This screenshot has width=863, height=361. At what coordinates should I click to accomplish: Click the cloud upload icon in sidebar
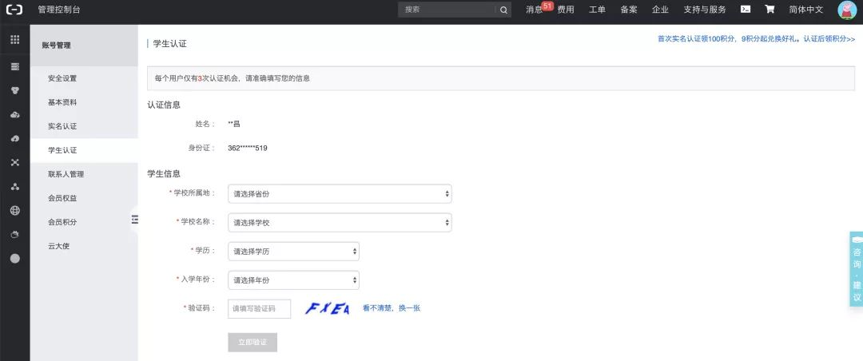15,138
